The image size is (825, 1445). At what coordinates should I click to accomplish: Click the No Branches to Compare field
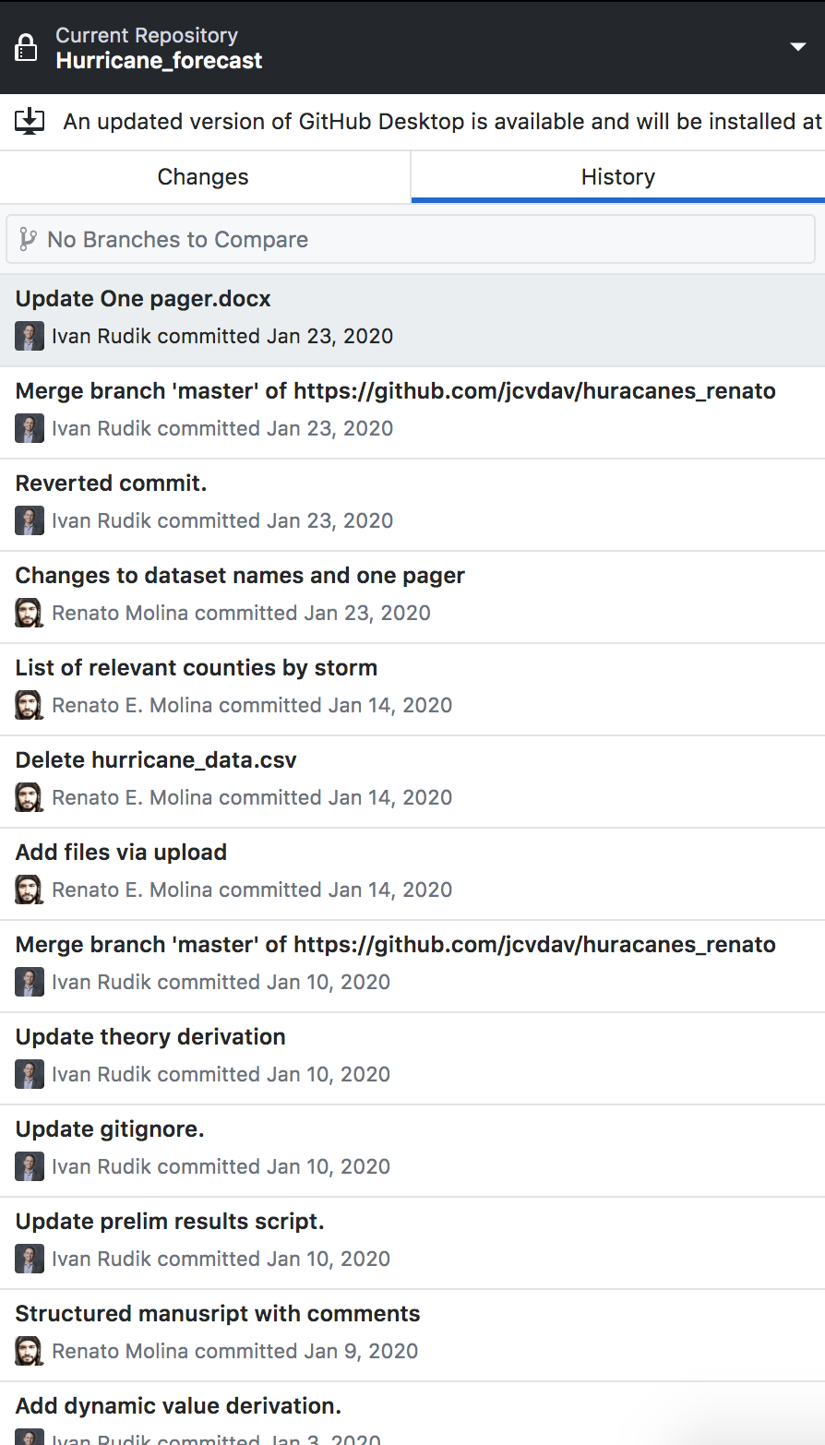pos(411,240)
